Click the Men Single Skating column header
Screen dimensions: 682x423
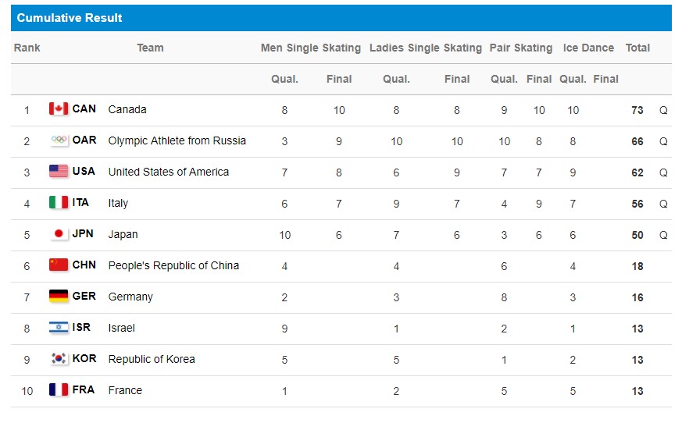(311, 48)
